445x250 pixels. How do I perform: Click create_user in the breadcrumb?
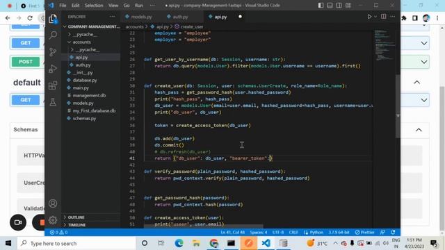coord(192,26)
